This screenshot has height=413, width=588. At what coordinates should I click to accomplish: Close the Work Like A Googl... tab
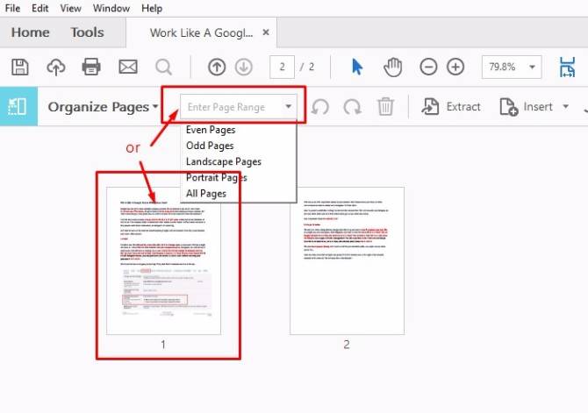[x=266, y=32]
